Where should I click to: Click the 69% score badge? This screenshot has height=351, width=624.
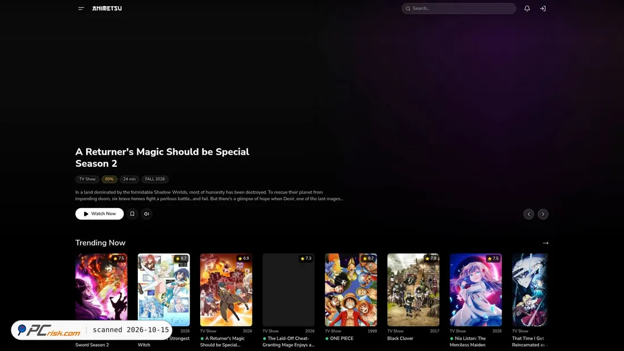tap(109, 179)
